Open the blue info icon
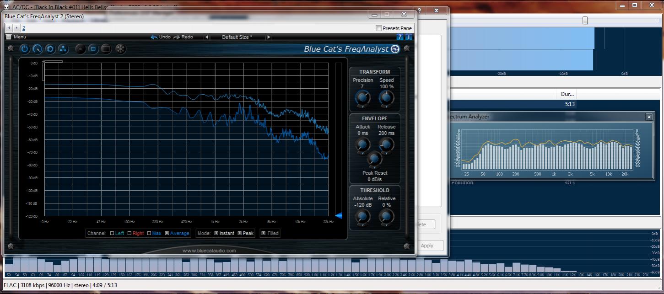Screen dimensions: 664x294 [x=409, y=37]
